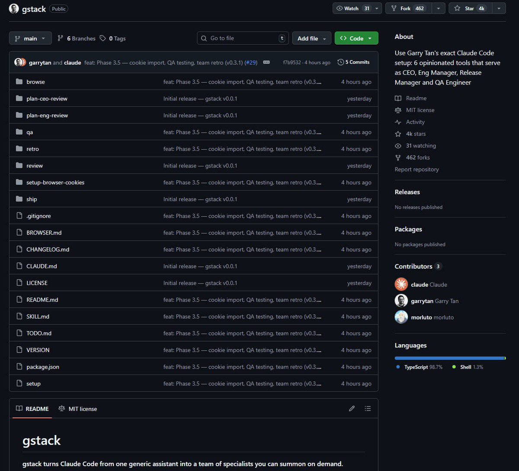Viewport: 519px width, 471px height.
Task: Open the SKILL.md file
Action: 38,317
